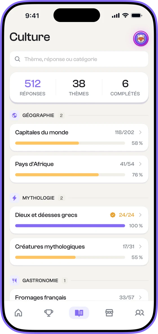Select the book Culture tab icon
The image size is (158, 334).
point(79,313)
